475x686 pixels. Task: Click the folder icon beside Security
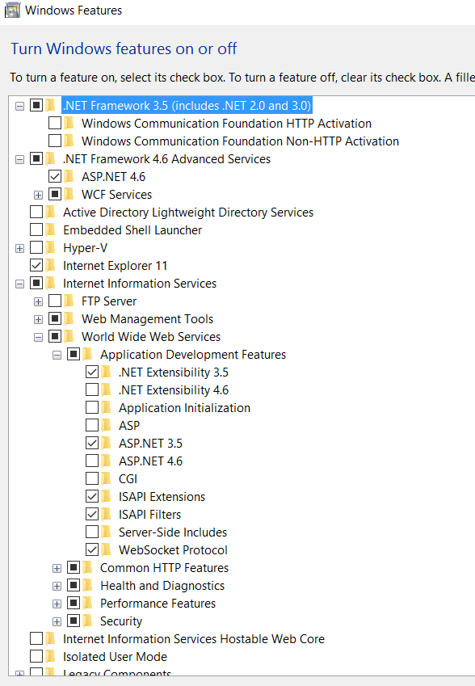point(88,621)
